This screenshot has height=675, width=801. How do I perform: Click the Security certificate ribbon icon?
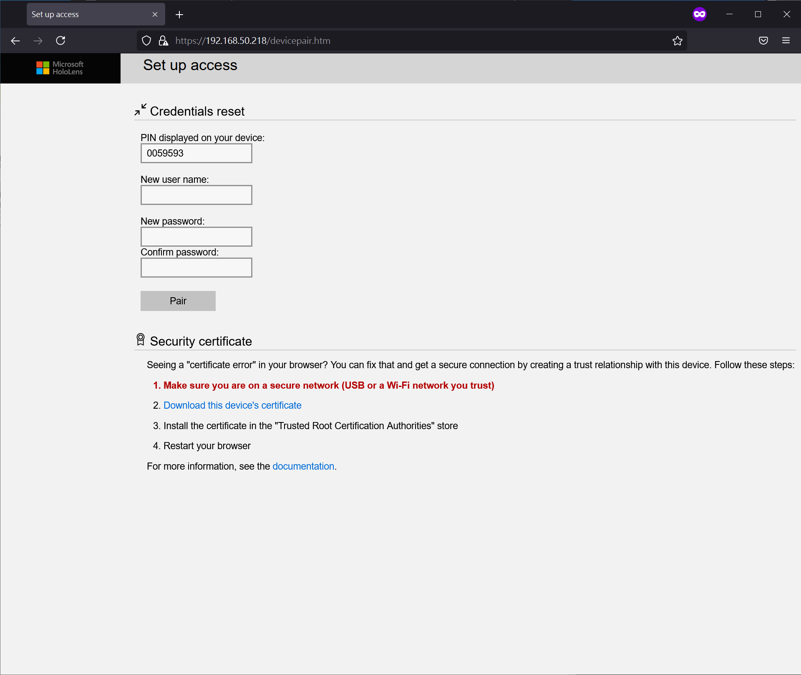[x=141, y=339]
